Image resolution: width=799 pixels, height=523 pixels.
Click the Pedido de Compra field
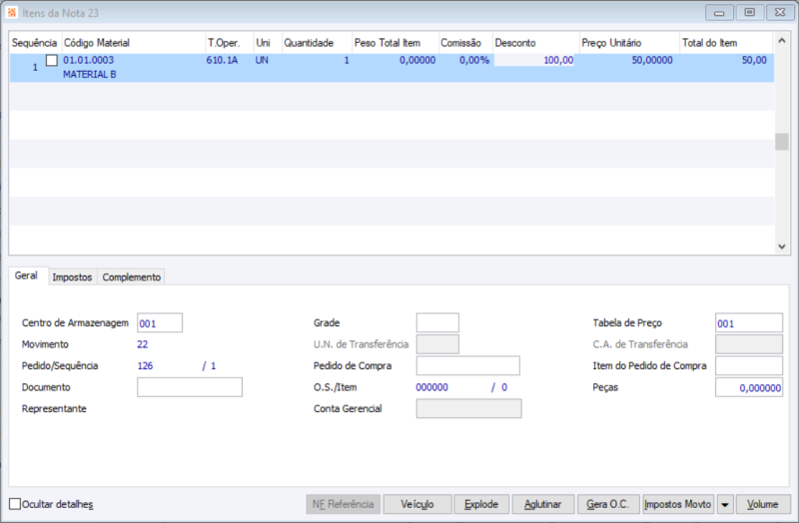click(x=467, y=365)
